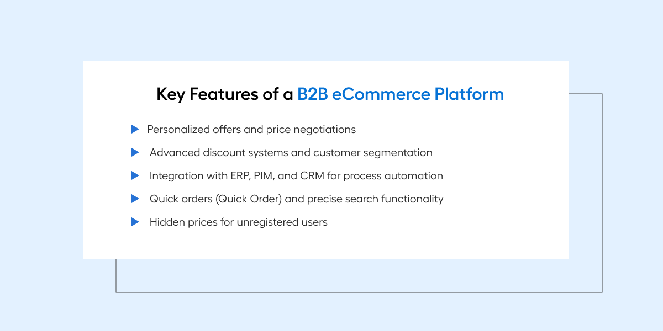Click the 'Key Features of a' heading text

(x=225, y=94)
